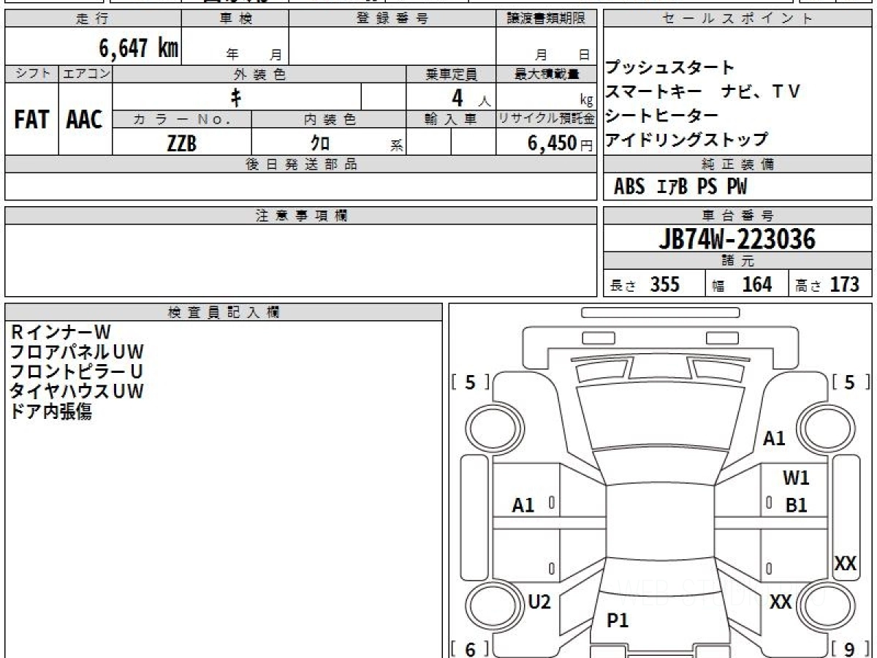This screenshot has width=877, height=658.
Task: Select color number ZZB
Action: point(181,143)
